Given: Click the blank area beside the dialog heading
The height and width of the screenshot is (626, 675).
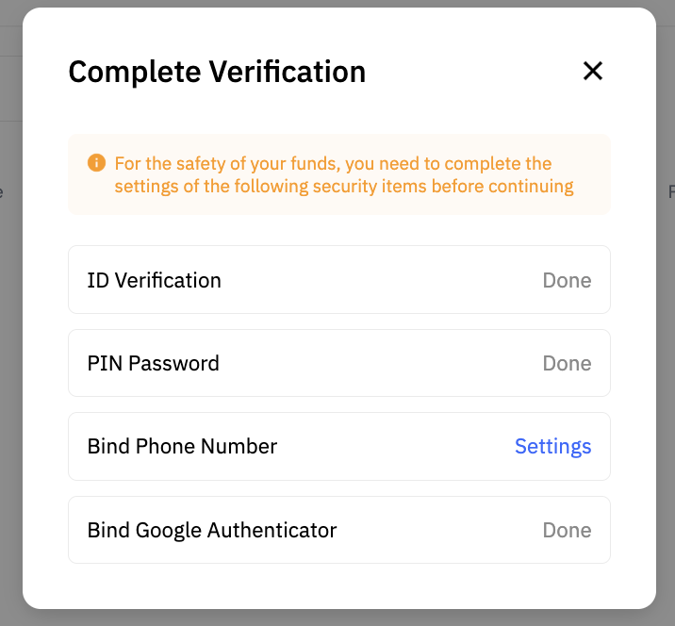Looking at the screenshot, I should [x=471, y=72].
